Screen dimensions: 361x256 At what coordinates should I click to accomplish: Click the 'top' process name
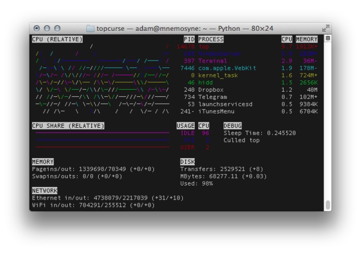click(x=204, y=47)
